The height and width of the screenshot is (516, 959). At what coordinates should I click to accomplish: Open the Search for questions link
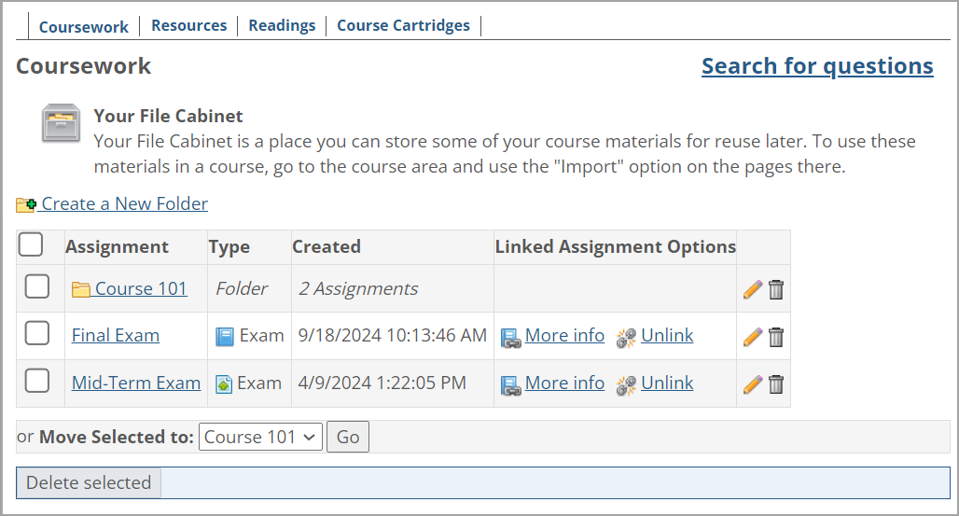(x=817, y=66)
